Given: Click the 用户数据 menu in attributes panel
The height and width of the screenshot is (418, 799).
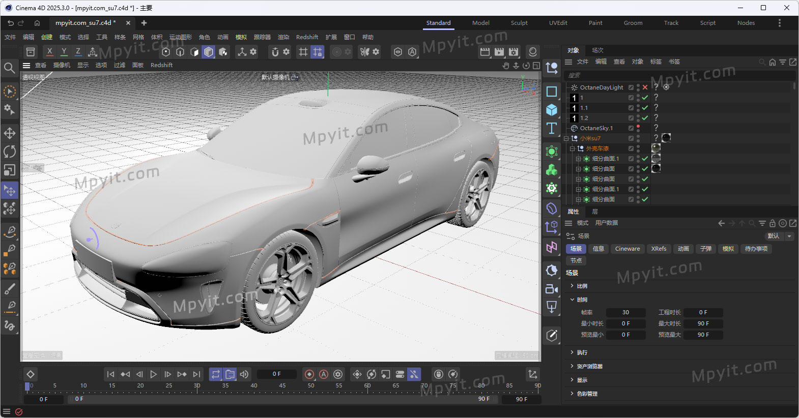Looking at the screenshot, I should click(x=606, y=223).
